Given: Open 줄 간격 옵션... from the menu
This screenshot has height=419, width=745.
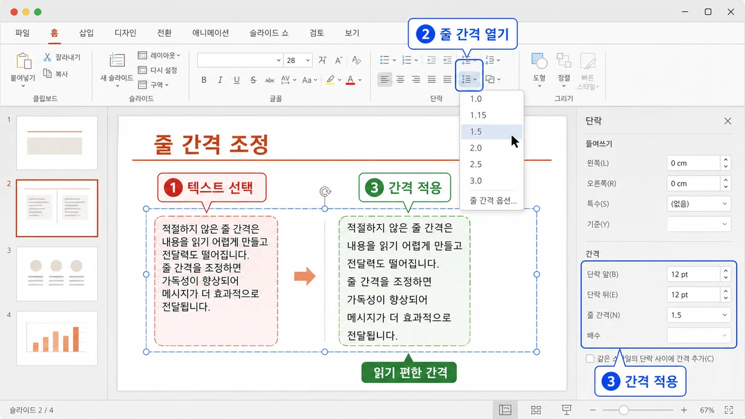Looking at the screenshot, I should pos(493,200).
